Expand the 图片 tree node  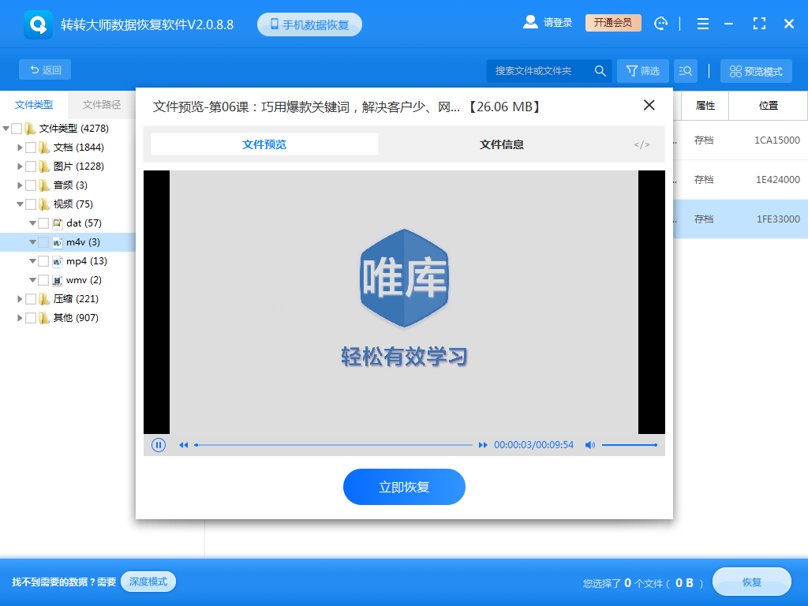coord(20,166)
